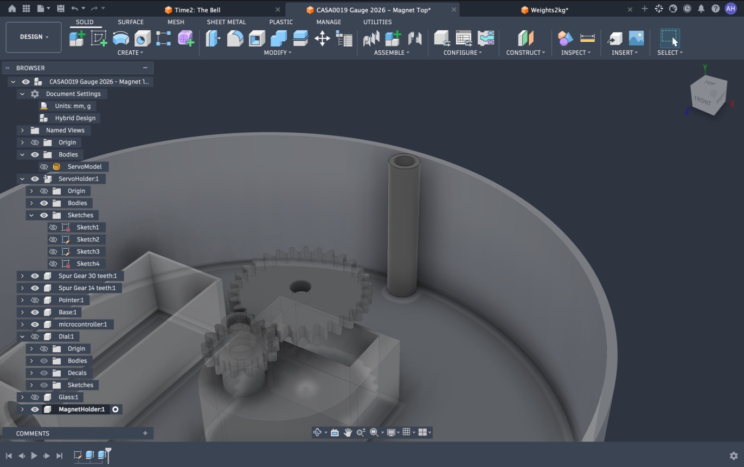The width and height of the screenshot is (744, 467).
Task: Toggle visibility of Pointer:1 component
Action: 35,300
